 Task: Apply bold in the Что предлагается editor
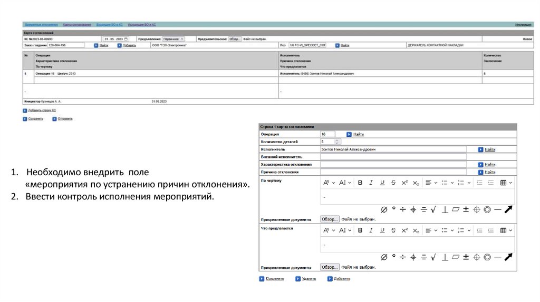[360, 230]
